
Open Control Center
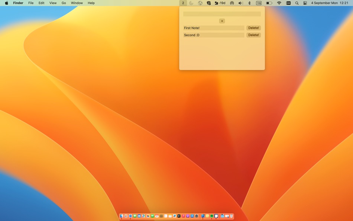tap(305, 3)
